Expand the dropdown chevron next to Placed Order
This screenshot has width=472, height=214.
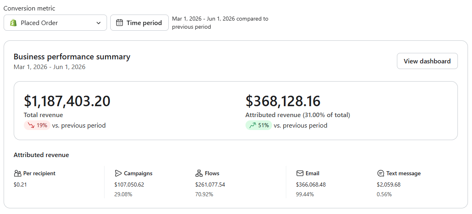pyautogui.click(x=99, y=23)
